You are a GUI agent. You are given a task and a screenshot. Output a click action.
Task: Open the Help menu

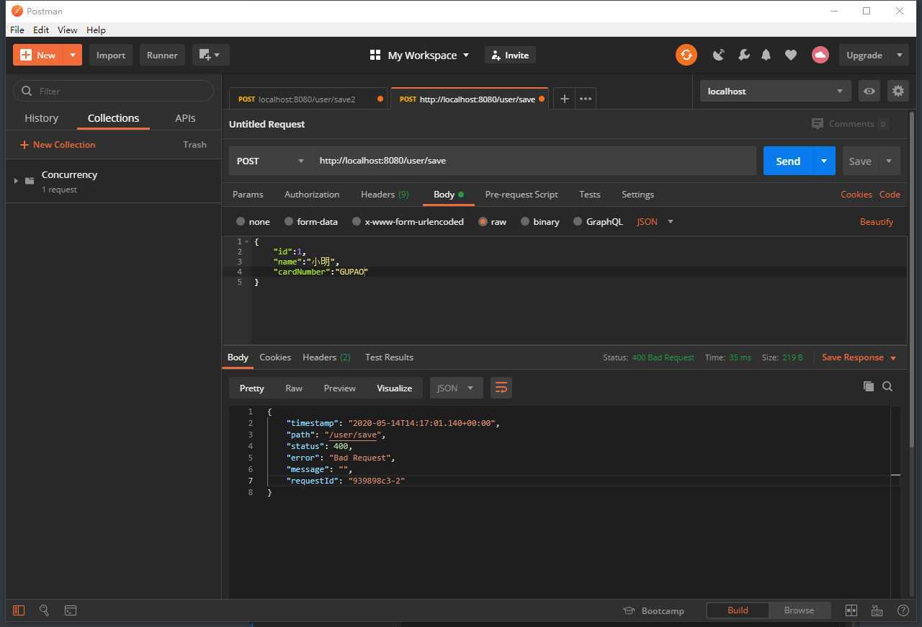pyautogui.click(x=96, y=30)
